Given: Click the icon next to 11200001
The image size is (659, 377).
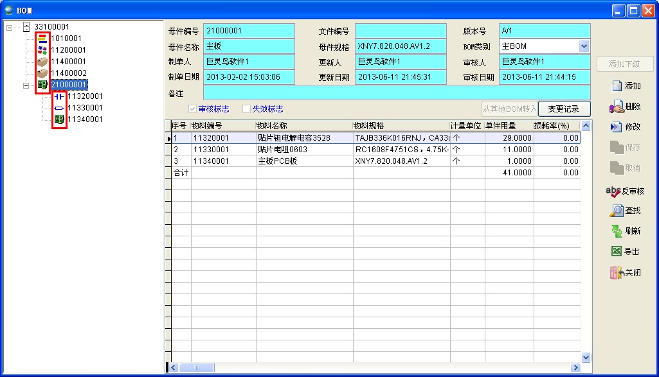Looking at the screenshot, I should pyautogui.click(x=42, y=50).
